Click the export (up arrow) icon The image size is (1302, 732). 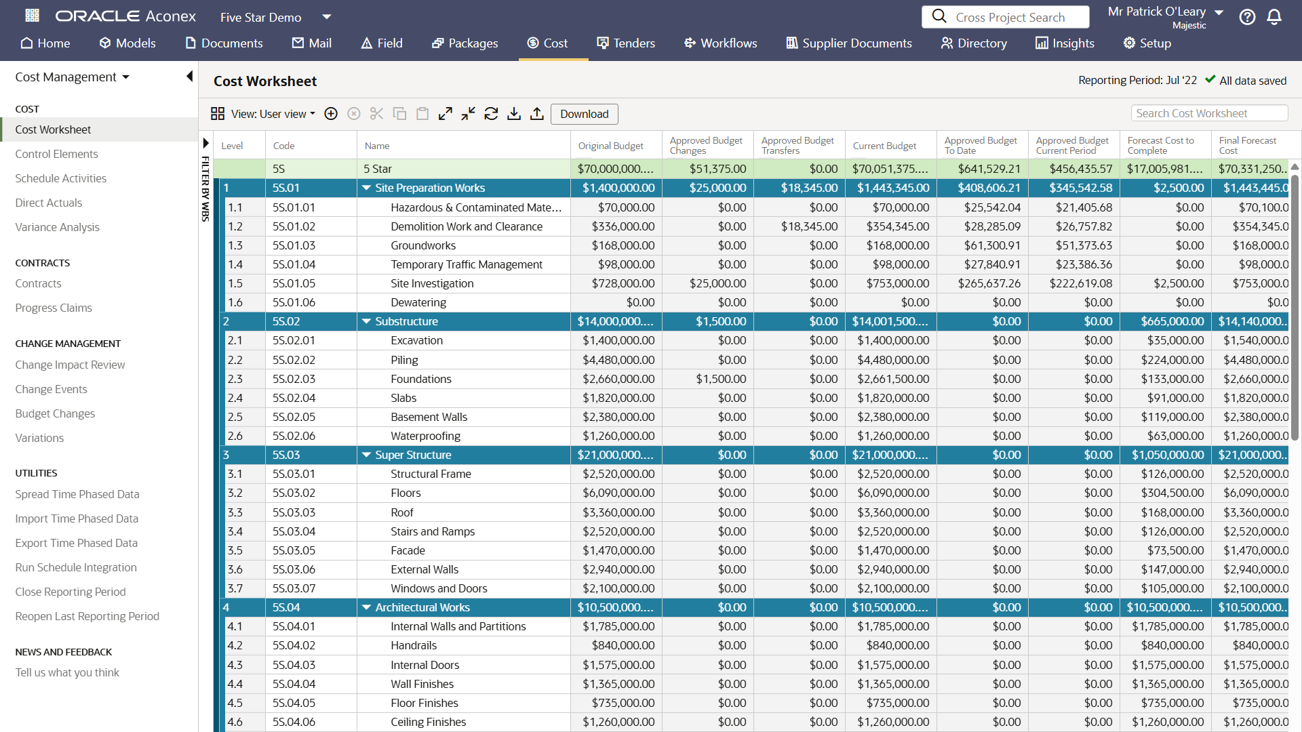(537, 114)
